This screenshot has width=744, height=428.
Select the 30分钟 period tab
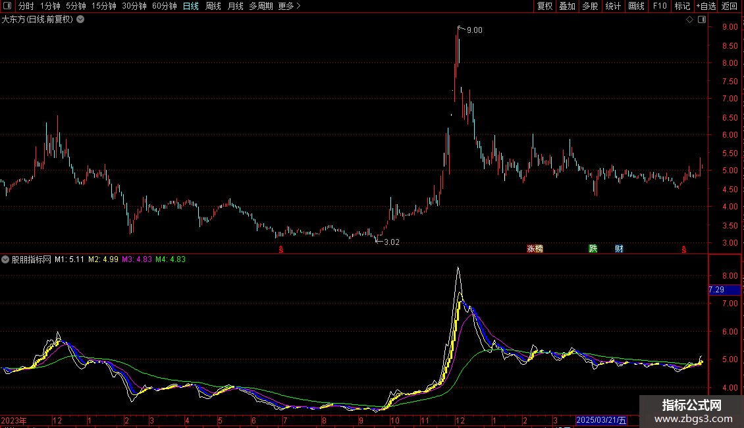134,6
